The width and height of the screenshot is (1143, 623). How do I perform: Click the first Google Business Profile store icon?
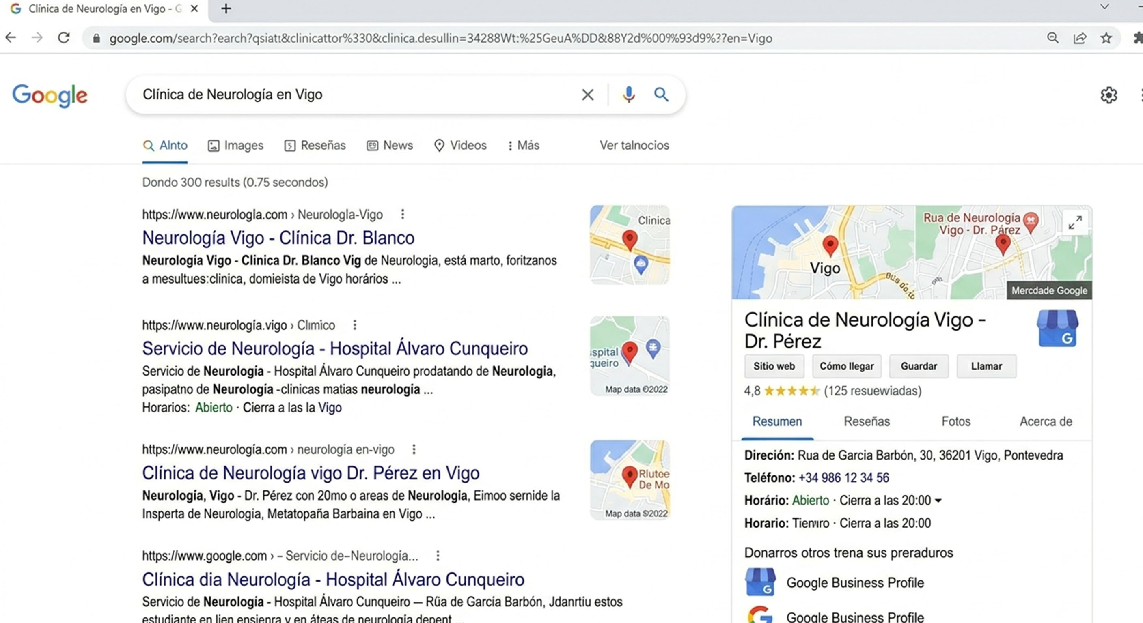tap(761, 582)
